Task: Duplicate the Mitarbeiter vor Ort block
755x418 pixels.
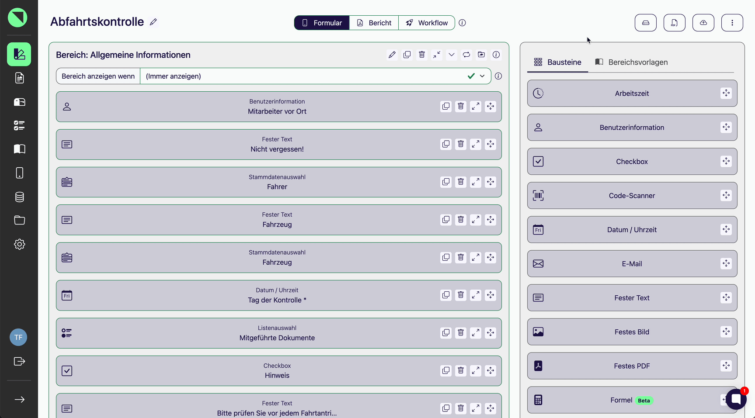Action: [446, 106]
